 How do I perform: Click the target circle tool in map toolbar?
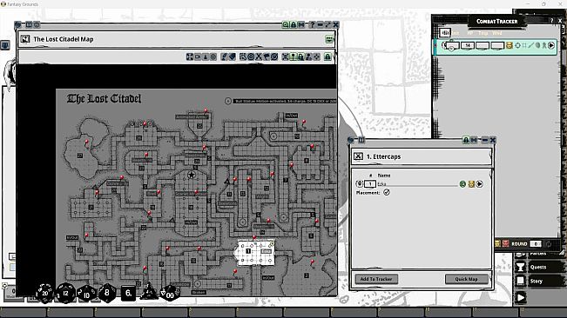click(251, 56)
